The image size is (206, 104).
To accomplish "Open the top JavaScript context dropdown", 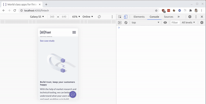I will click(145, 23).
